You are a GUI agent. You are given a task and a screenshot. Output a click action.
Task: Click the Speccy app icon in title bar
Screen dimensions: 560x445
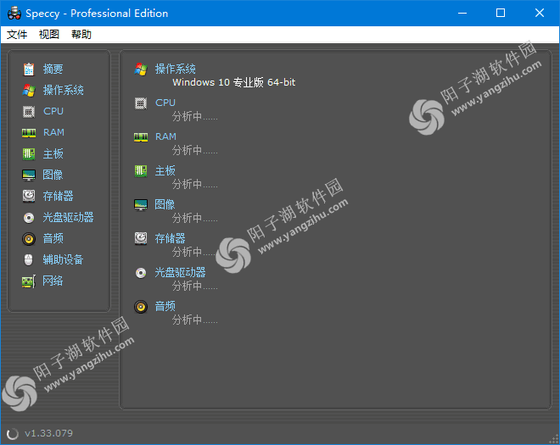click(x=14, y=14)
